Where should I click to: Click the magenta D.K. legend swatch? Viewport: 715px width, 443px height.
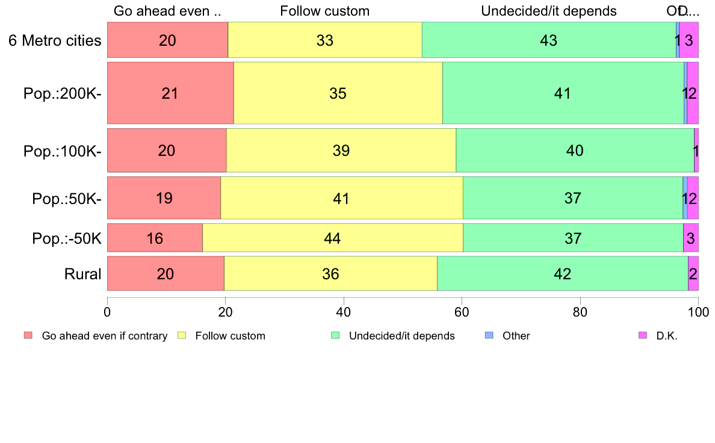pos(642,335)
